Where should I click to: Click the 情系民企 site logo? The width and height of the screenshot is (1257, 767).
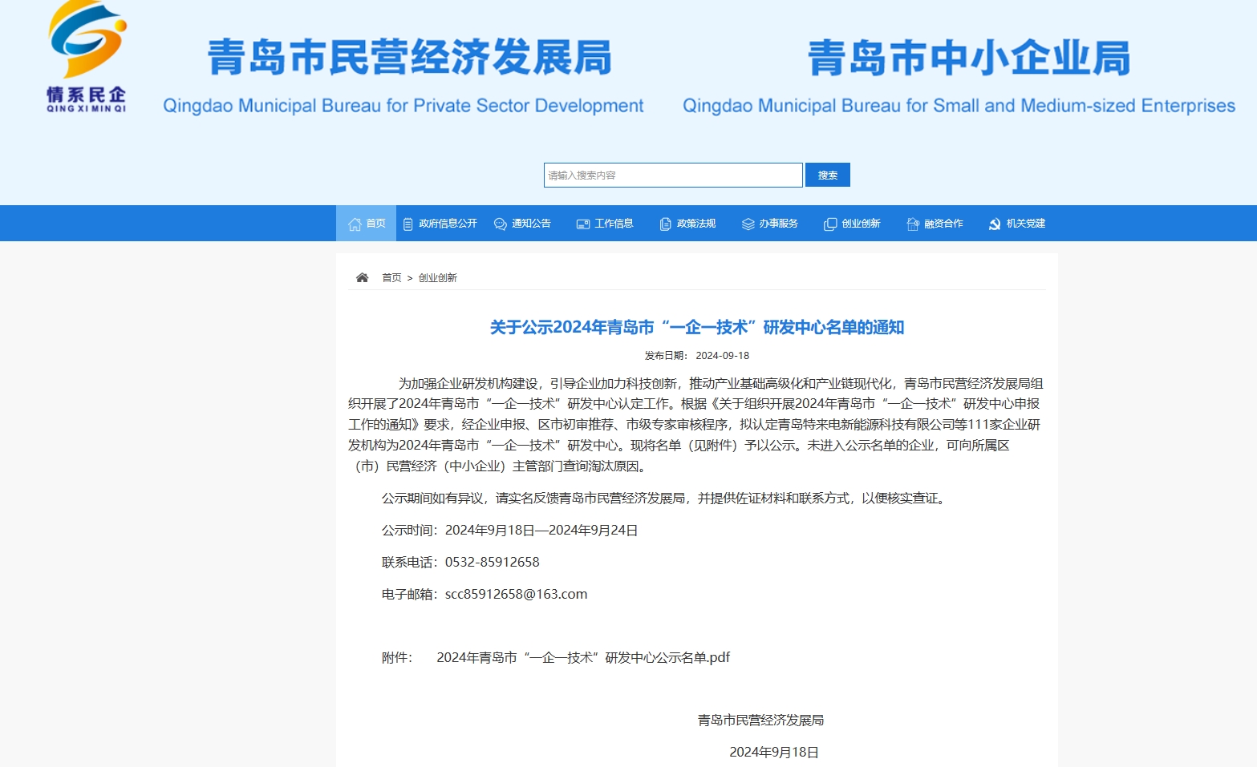click(87, 56)
